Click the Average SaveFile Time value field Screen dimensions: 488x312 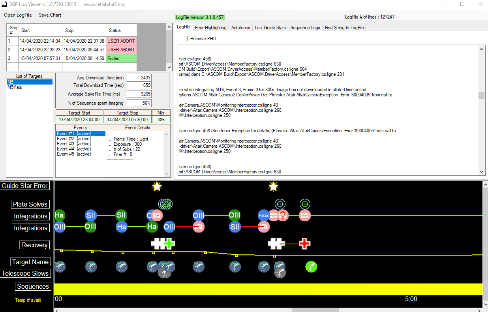(139, 94)
